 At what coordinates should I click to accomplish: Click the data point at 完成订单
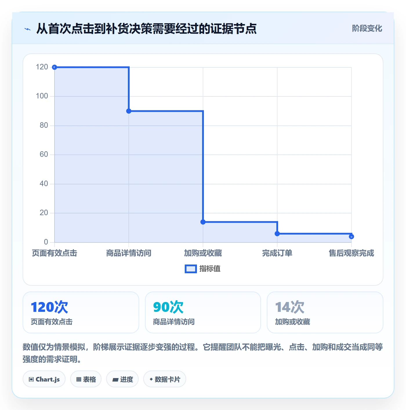tap(277, 234)
